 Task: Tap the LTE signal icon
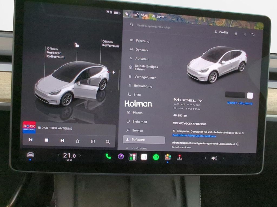(x=253, y=34)
